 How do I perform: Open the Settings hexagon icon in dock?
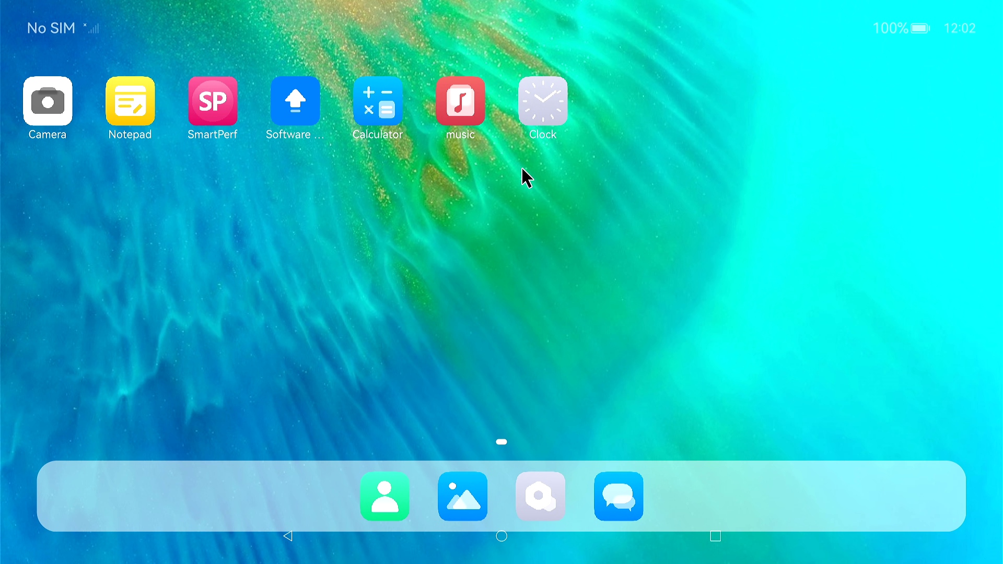(540, 496)
